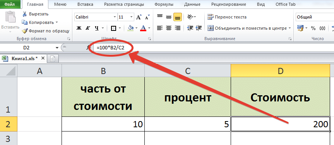Screen dimensions: 334x145
Task: Close the Книга1.xls tab
Action: click(x=43, y=58)
